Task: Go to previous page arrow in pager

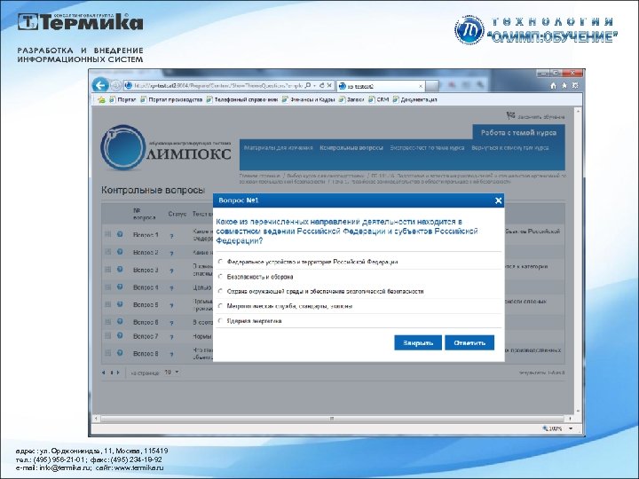Action: tap(103, 373)
